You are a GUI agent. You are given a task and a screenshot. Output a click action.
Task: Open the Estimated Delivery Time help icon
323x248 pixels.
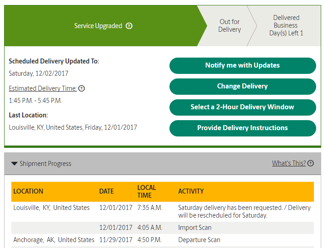click(81, 89)
